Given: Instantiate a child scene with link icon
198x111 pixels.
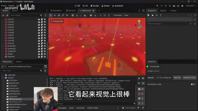Looking at the screenshot, I should [x=7, y=15].
